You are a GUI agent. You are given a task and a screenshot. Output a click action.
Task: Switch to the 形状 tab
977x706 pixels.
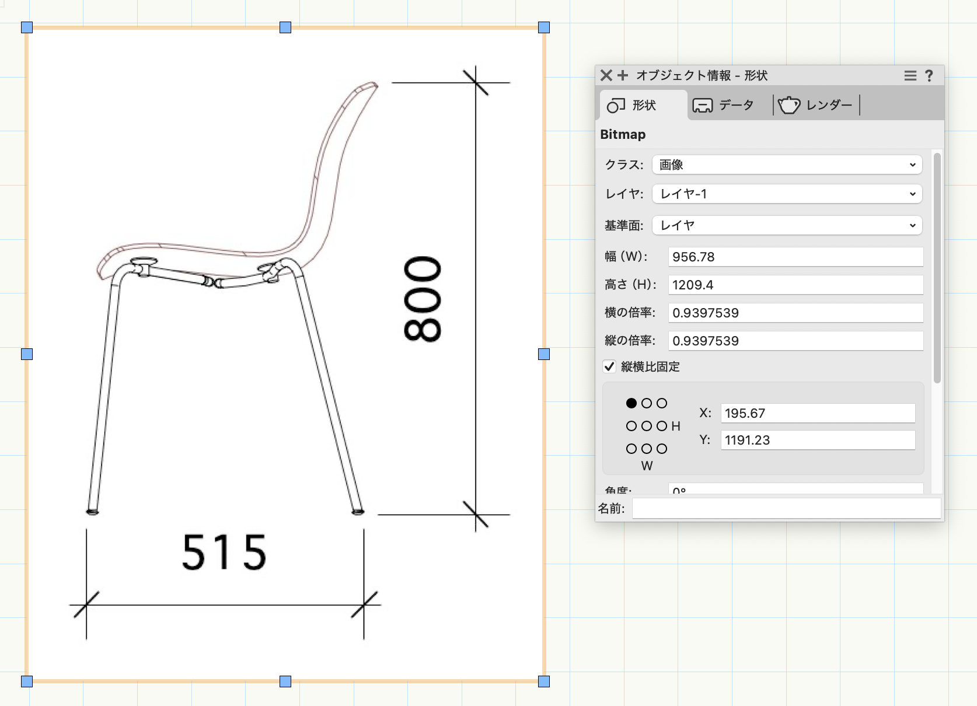[633, 106]
